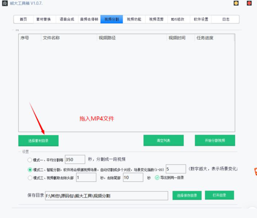257x218 pixels.
Task: Click the 任务进度 column header
Action: point(214,38)
